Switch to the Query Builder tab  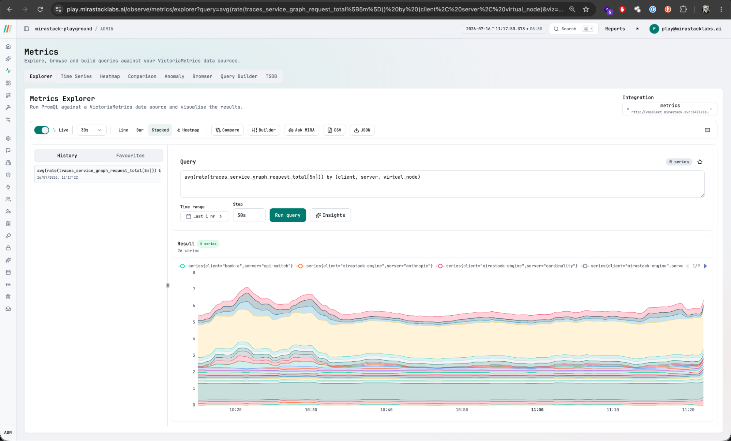(239, 76)
